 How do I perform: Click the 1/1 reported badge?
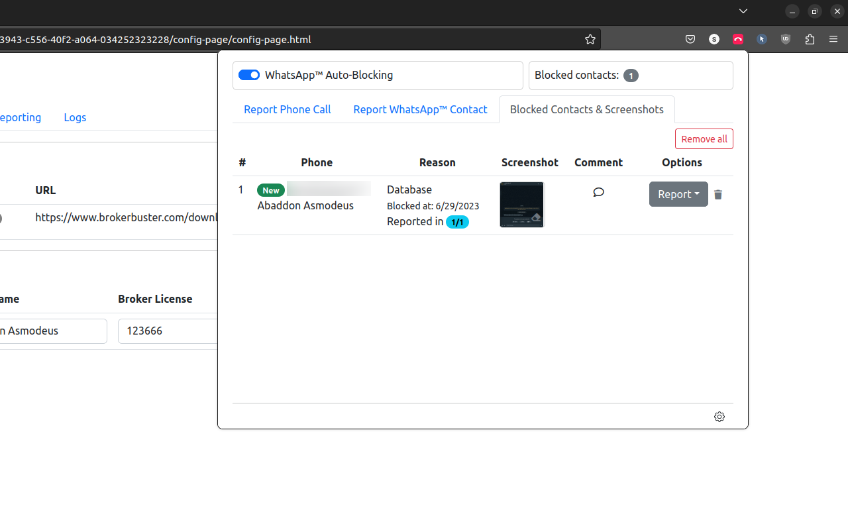(457, 222)
